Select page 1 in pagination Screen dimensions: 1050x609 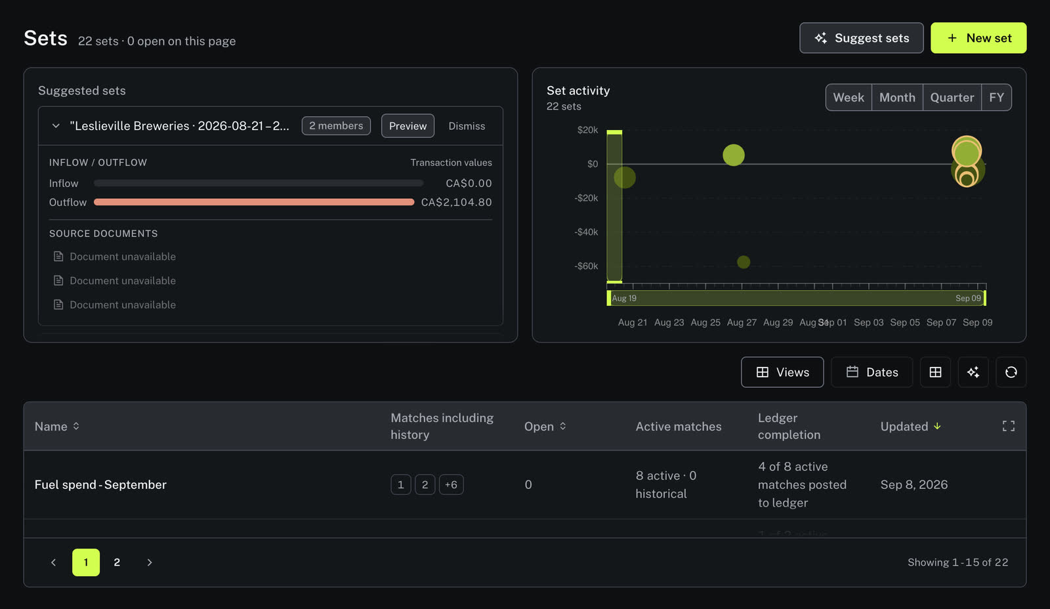pyautogui.click(x=86, y=562)
